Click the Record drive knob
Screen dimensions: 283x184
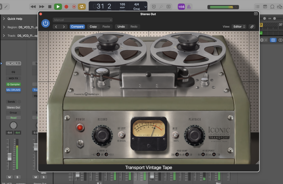coord(102,135)
